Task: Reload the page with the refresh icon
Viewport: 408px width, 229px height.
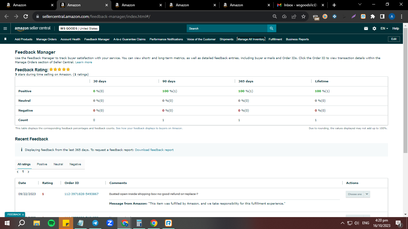Action: (26, 17)
